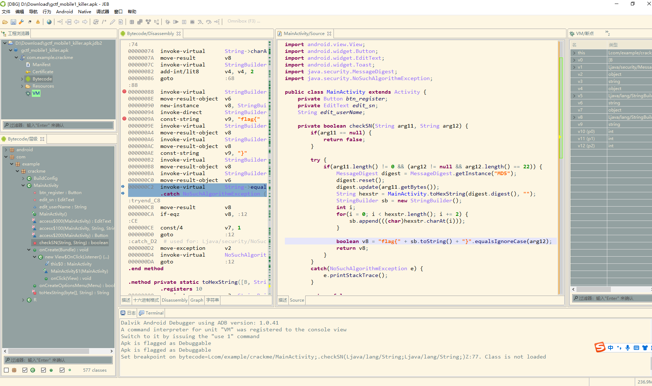Image resolution: width=652 pixels, height=386 pixels.
Task: Click the rename pencil toolbar icon
Action: [x=112, y=22]
